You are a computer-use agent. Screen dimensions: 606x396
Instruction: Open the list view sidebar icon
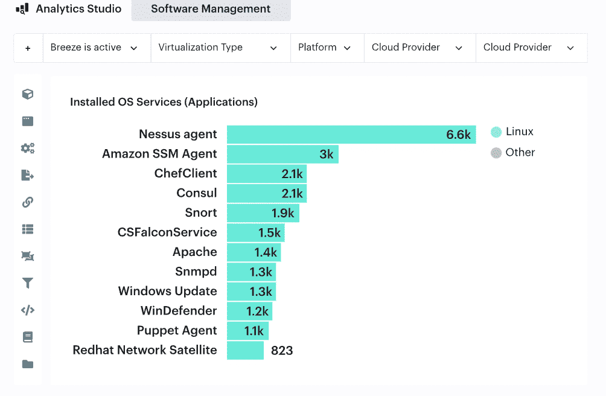27,229
